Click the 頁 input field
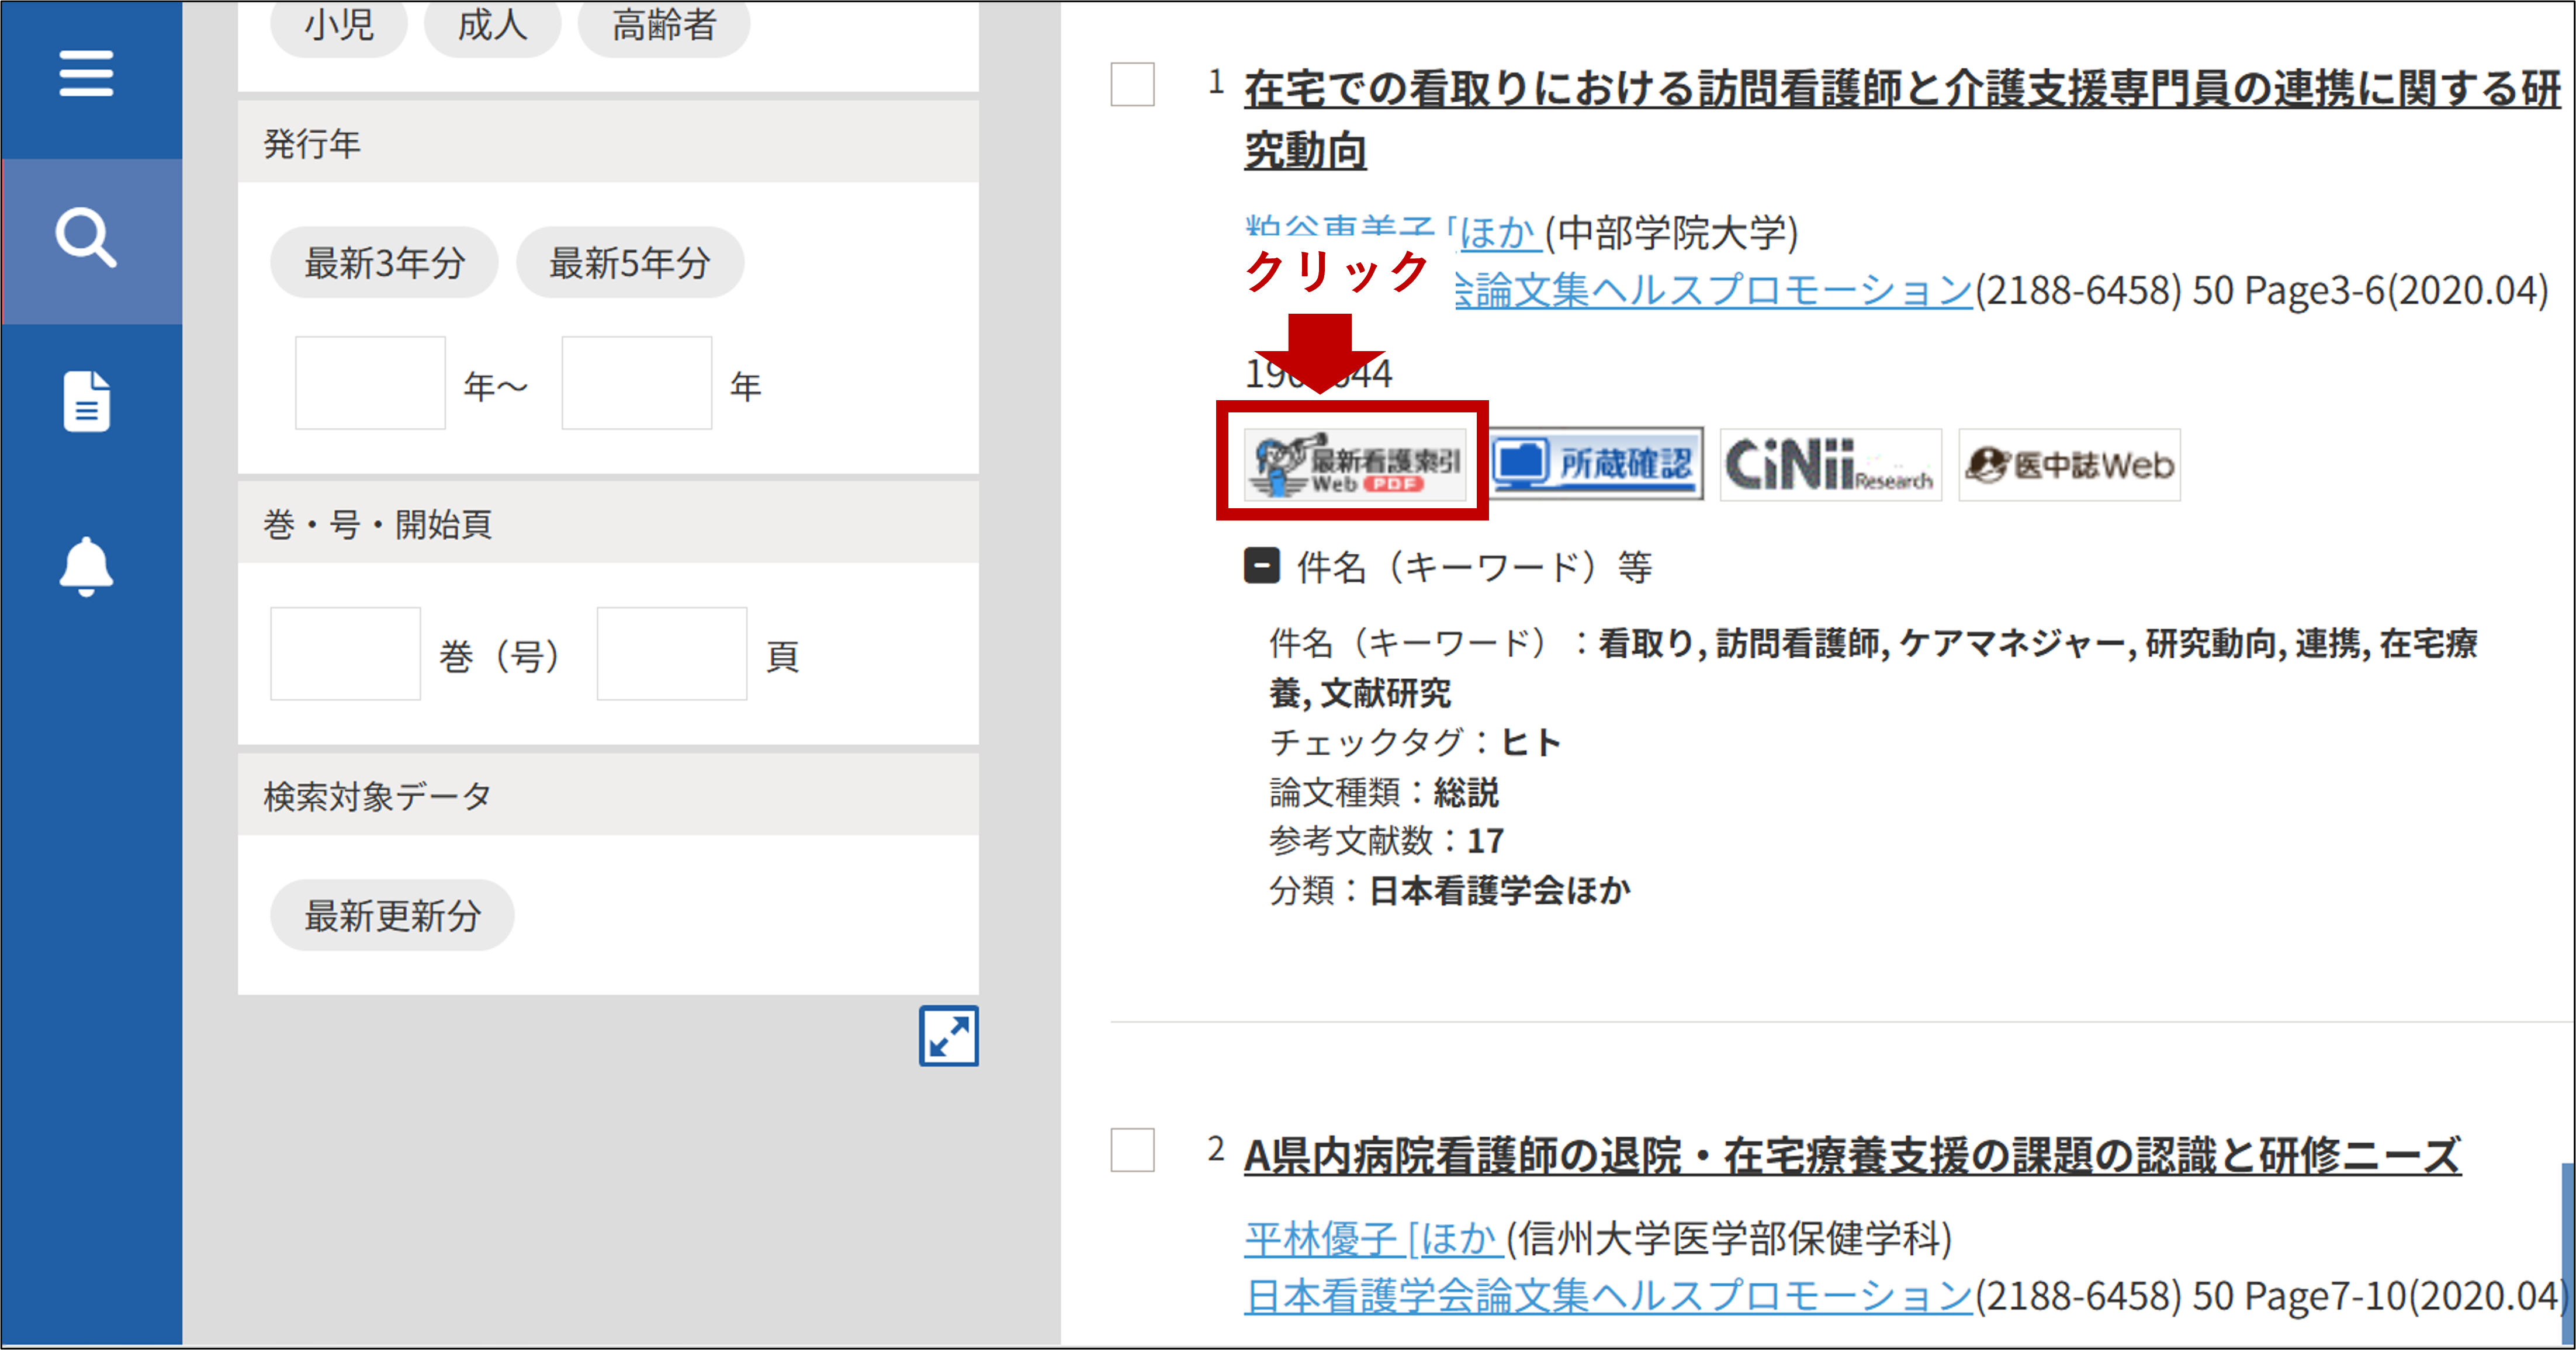The width and height of the screenshot is (2576, 1350). tap(672, 654)
